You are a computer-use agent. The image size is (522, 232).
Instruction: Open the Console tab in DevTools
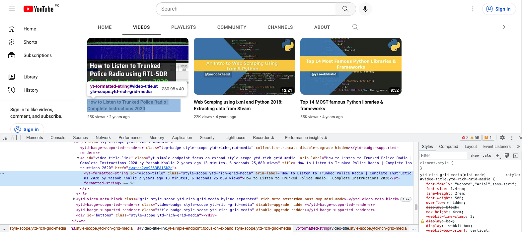point(58,138)
